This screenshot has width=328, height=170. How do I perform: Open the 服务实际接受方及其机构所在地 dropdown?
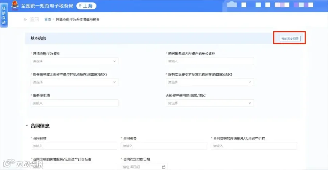tap(210, 82)
